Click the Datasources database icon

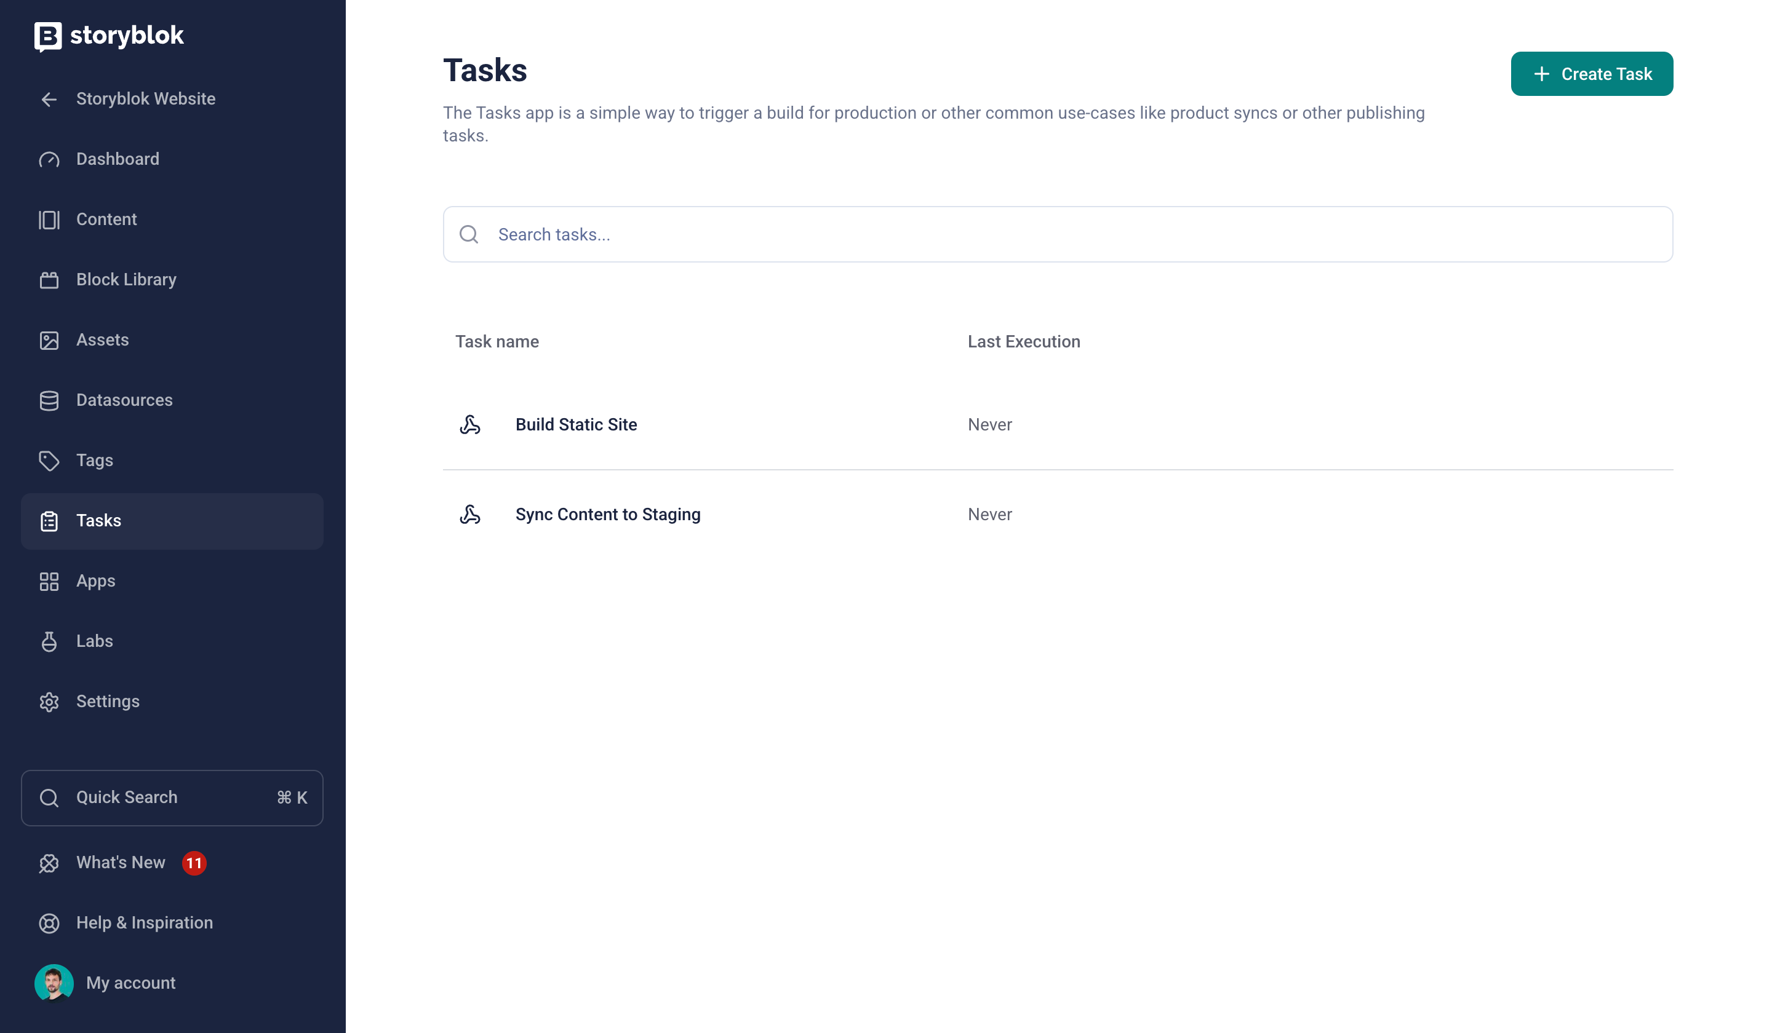(x=49, y=400)
